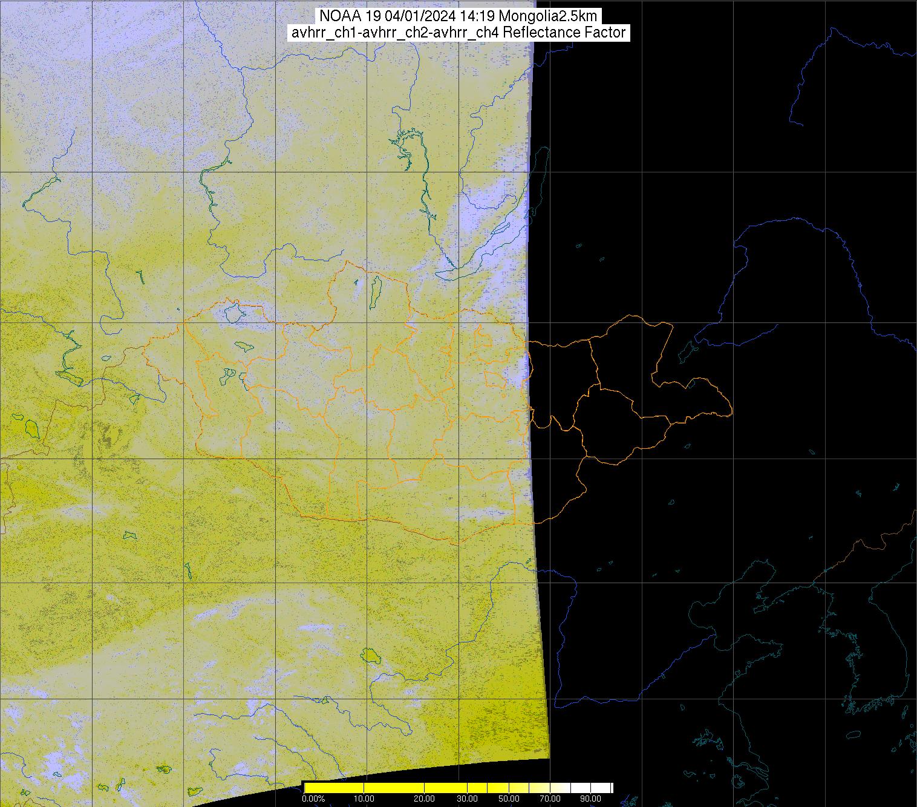Click the pale yellow gradient above 70.00

point(553,788)
